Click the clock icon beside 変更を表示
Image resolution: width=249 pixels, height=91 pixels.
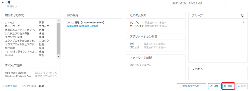pos(3,86)
